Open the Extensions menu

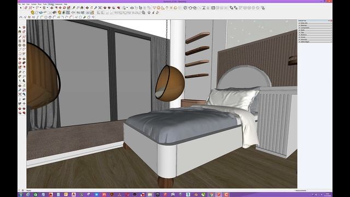pos(59,4)
